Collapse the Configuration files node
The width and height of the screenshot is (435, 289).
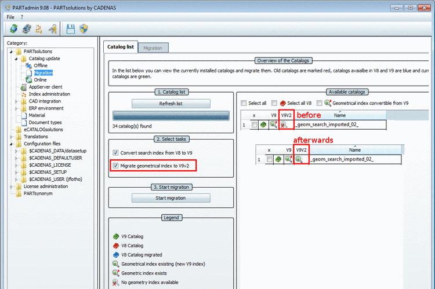(11, 144)
